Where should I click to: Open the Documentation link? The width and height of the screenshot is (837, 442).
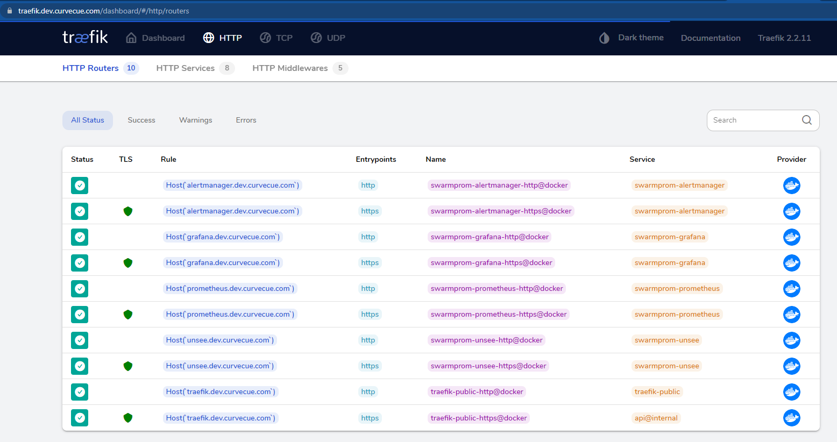[x=711, y=38]
